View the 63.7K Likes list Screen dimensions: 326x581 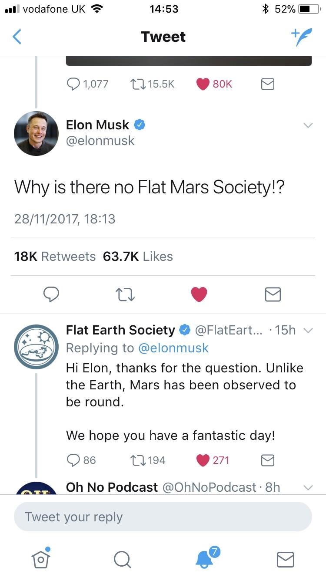point(138,257)
